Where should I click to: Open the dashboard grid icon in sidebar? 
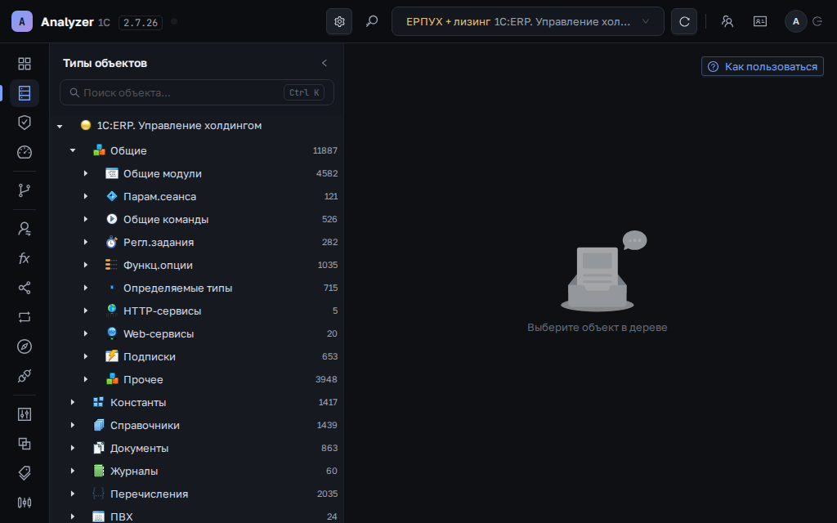pos(25,64)
